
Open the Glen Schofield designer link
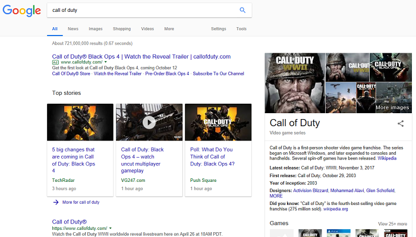pos(380,190)
